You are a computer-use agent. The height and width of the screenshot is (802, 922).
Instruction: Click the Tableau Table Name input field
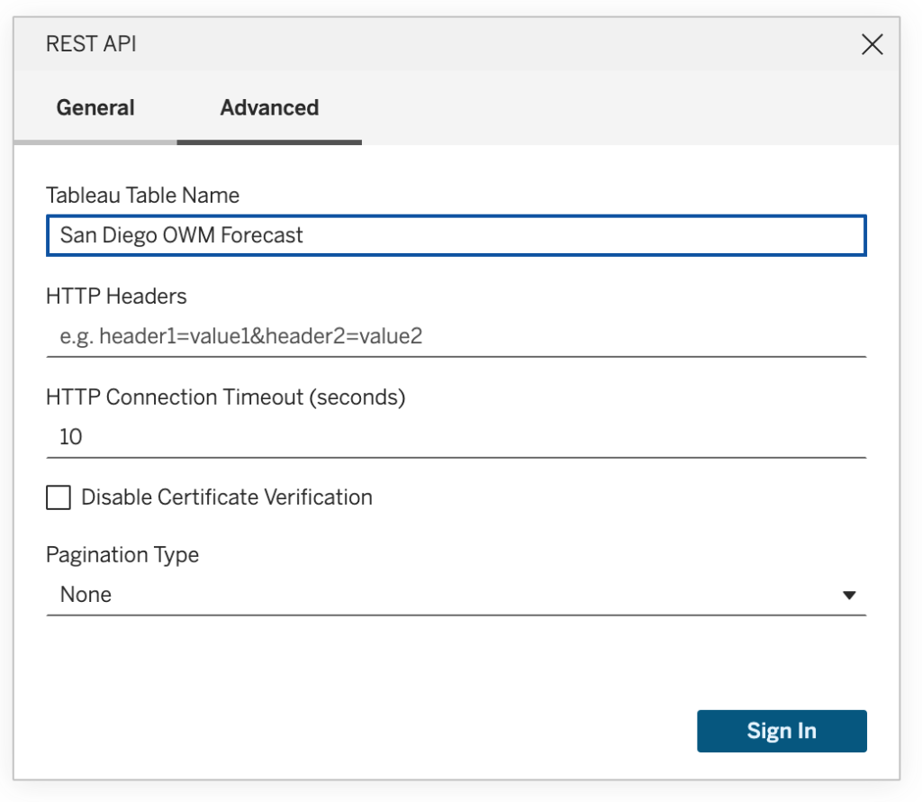[x=456, y=235]
